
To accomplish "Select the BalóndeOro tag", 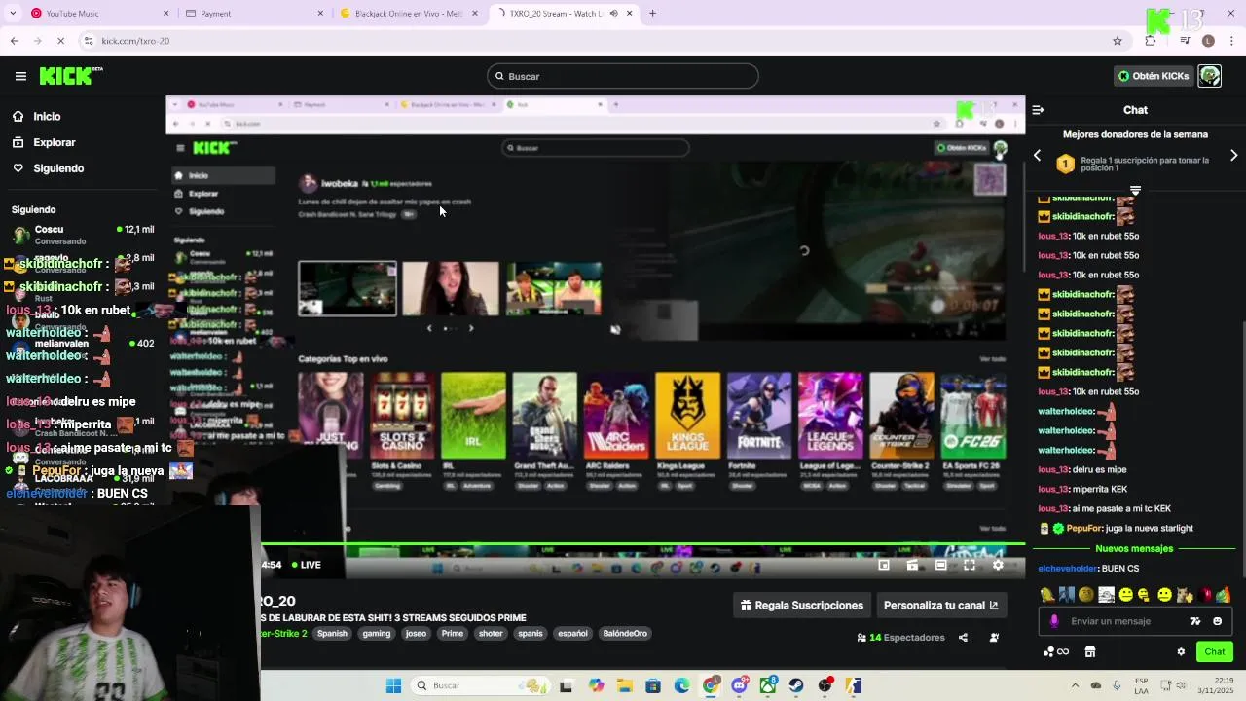I will click(x=625, y=633).
